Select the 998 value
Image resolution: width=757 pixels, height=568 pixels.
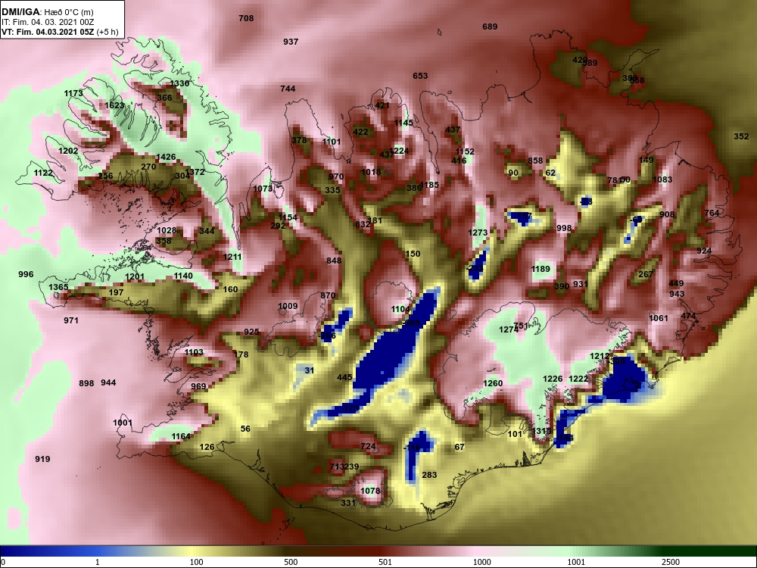(564, 228)
